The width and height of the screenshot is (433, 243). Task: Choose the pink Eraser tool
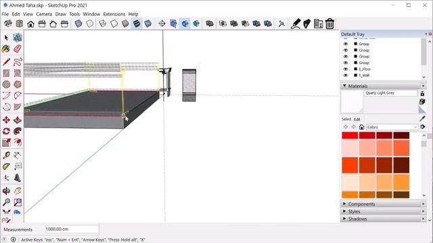click(x=18, y=49)
